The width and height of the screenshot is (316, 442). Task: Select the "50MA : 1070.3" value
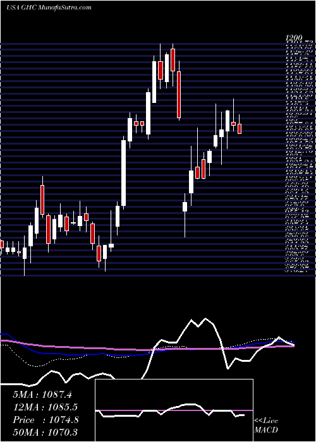pos(46,433)
